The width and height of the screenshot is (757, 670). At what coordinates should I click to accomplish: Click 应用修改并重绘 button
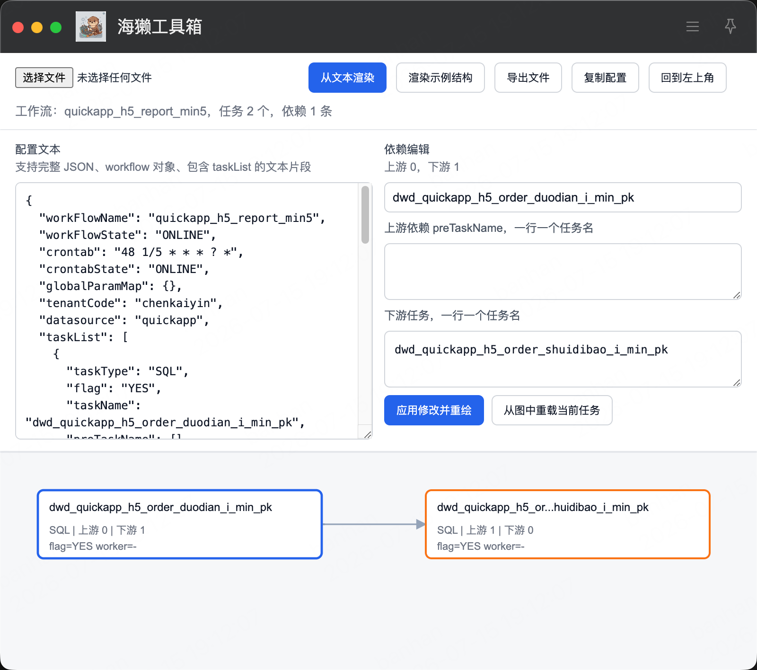point(434,410)
